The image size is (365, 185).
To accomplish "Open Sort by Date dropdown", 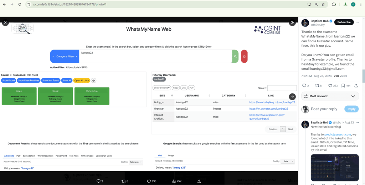I will (x=288, y=161).
